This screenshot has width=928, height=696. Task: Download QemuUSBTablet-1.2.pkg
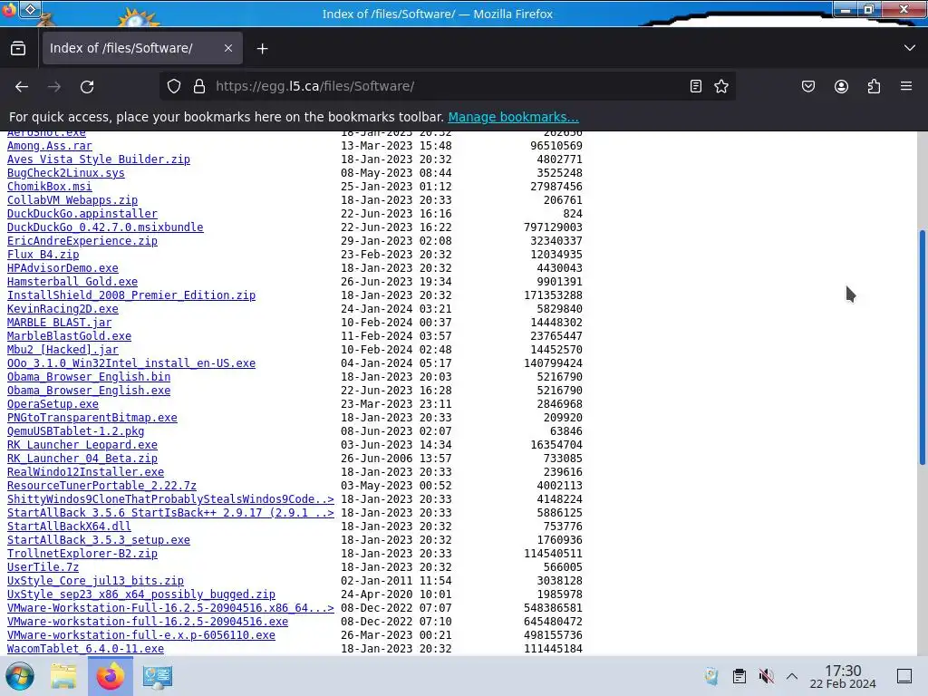pos(76,431)
